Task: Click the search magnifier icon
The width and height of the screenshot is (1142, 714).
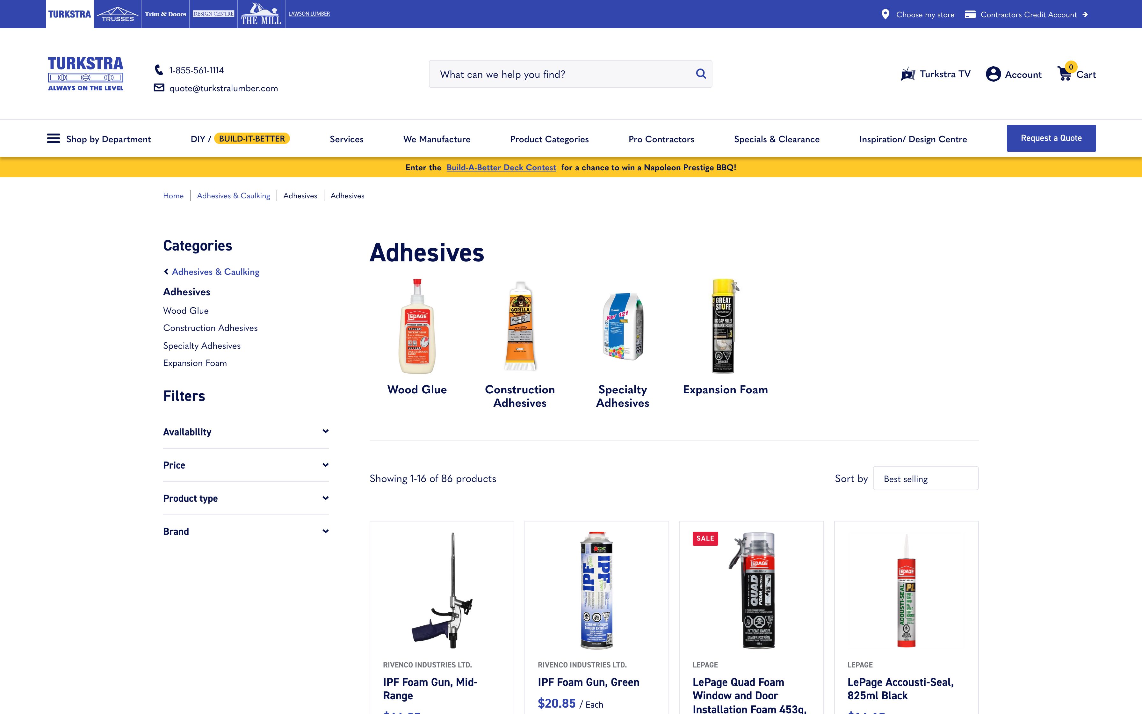Action: tap(700, 74)
